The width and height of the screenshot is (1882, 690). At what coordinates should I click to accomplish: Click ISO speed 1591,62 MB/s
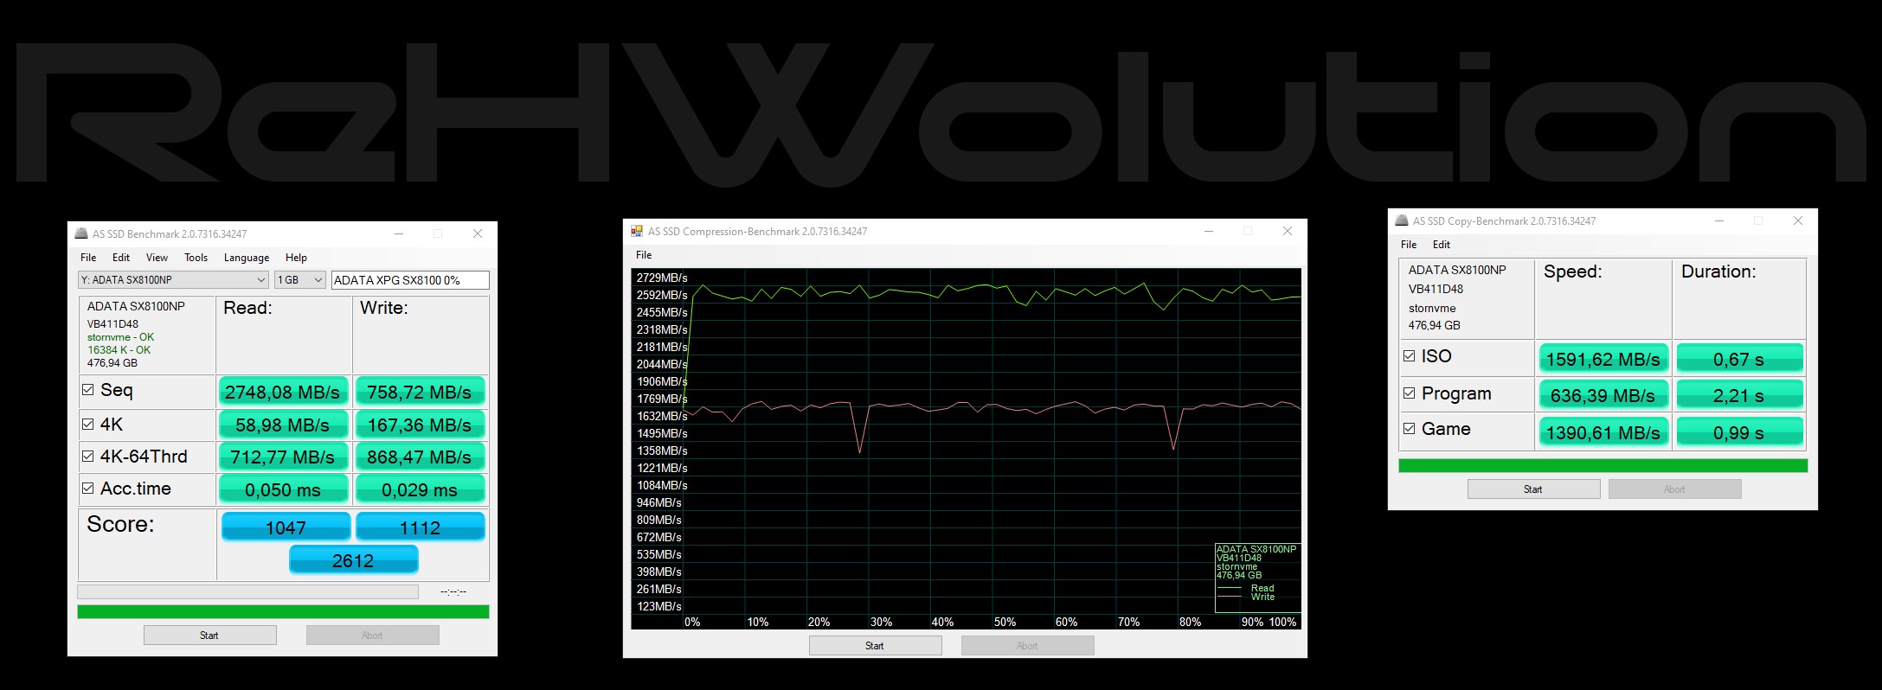(1603, 359)
